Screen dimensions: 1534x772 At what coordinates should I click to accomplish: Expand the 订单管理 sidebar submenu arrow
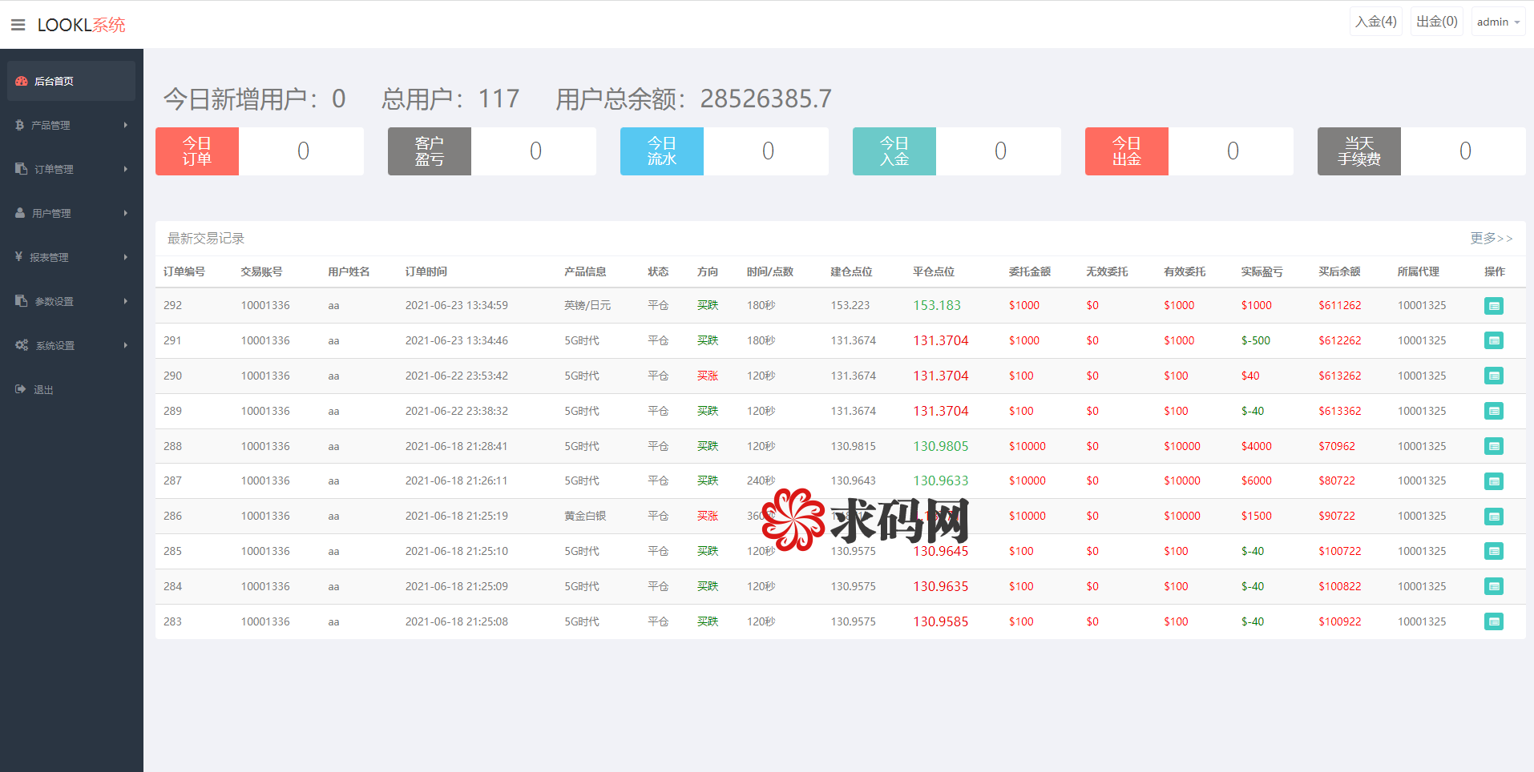126,169
